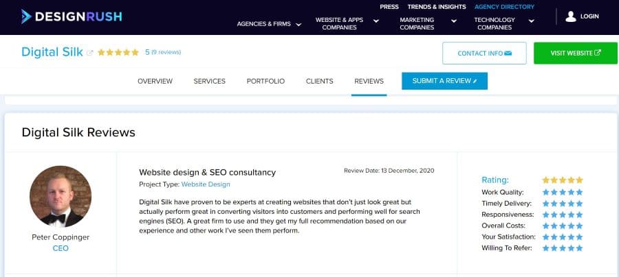
Task: Switch to the Portfolio tab
Action: pos(265,81)
